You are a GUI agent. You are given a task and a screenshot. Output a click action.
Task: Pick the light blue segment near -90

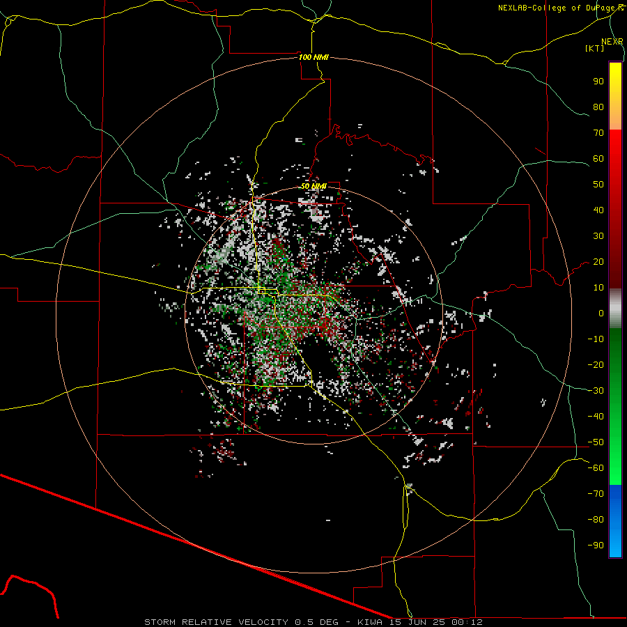pyautogui.click(x=615, y=544)
